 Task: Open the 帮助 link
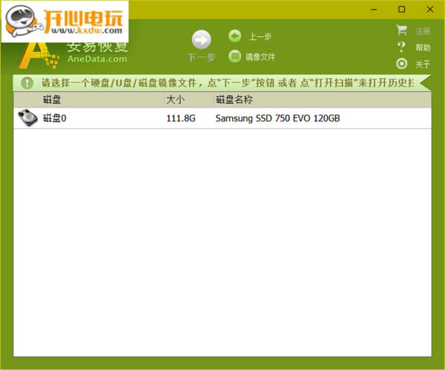[x=423, y=47]
